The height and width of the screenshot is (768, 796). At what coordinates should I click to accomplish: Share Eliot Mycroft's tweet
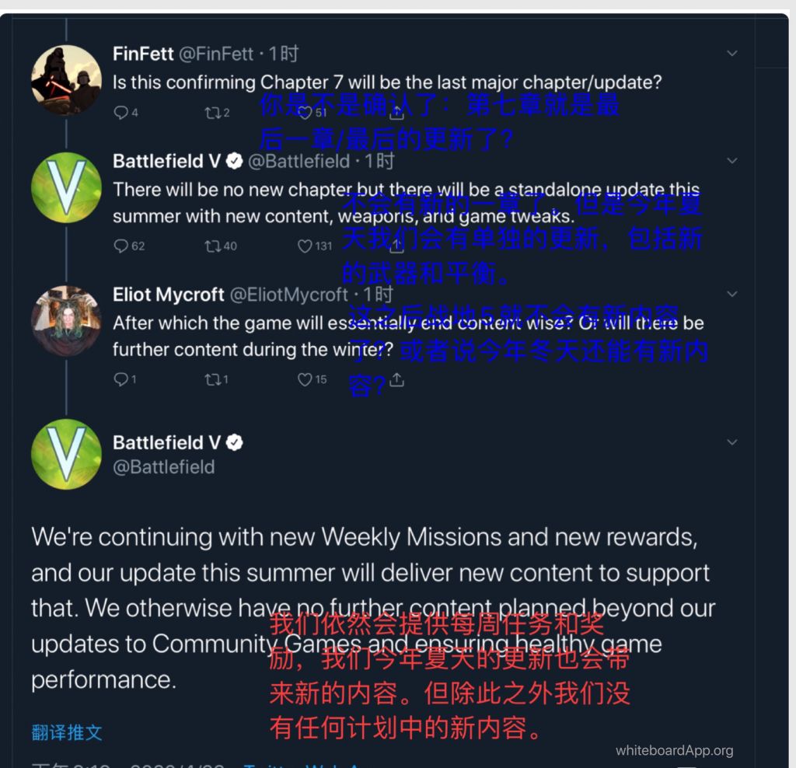(x=397, y=379)
